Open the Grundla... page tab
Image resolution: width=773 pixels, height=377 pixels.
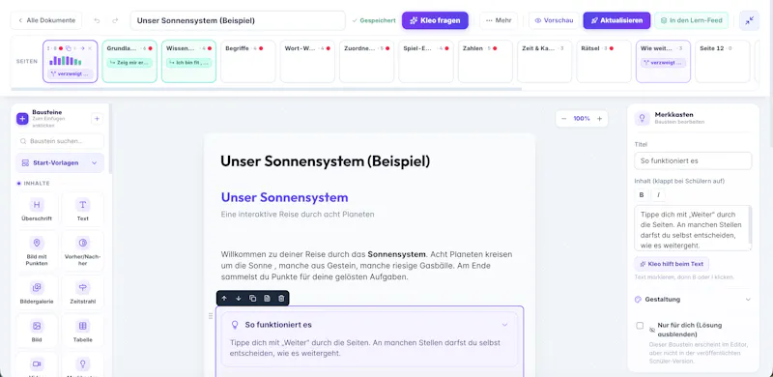[129, 61]
